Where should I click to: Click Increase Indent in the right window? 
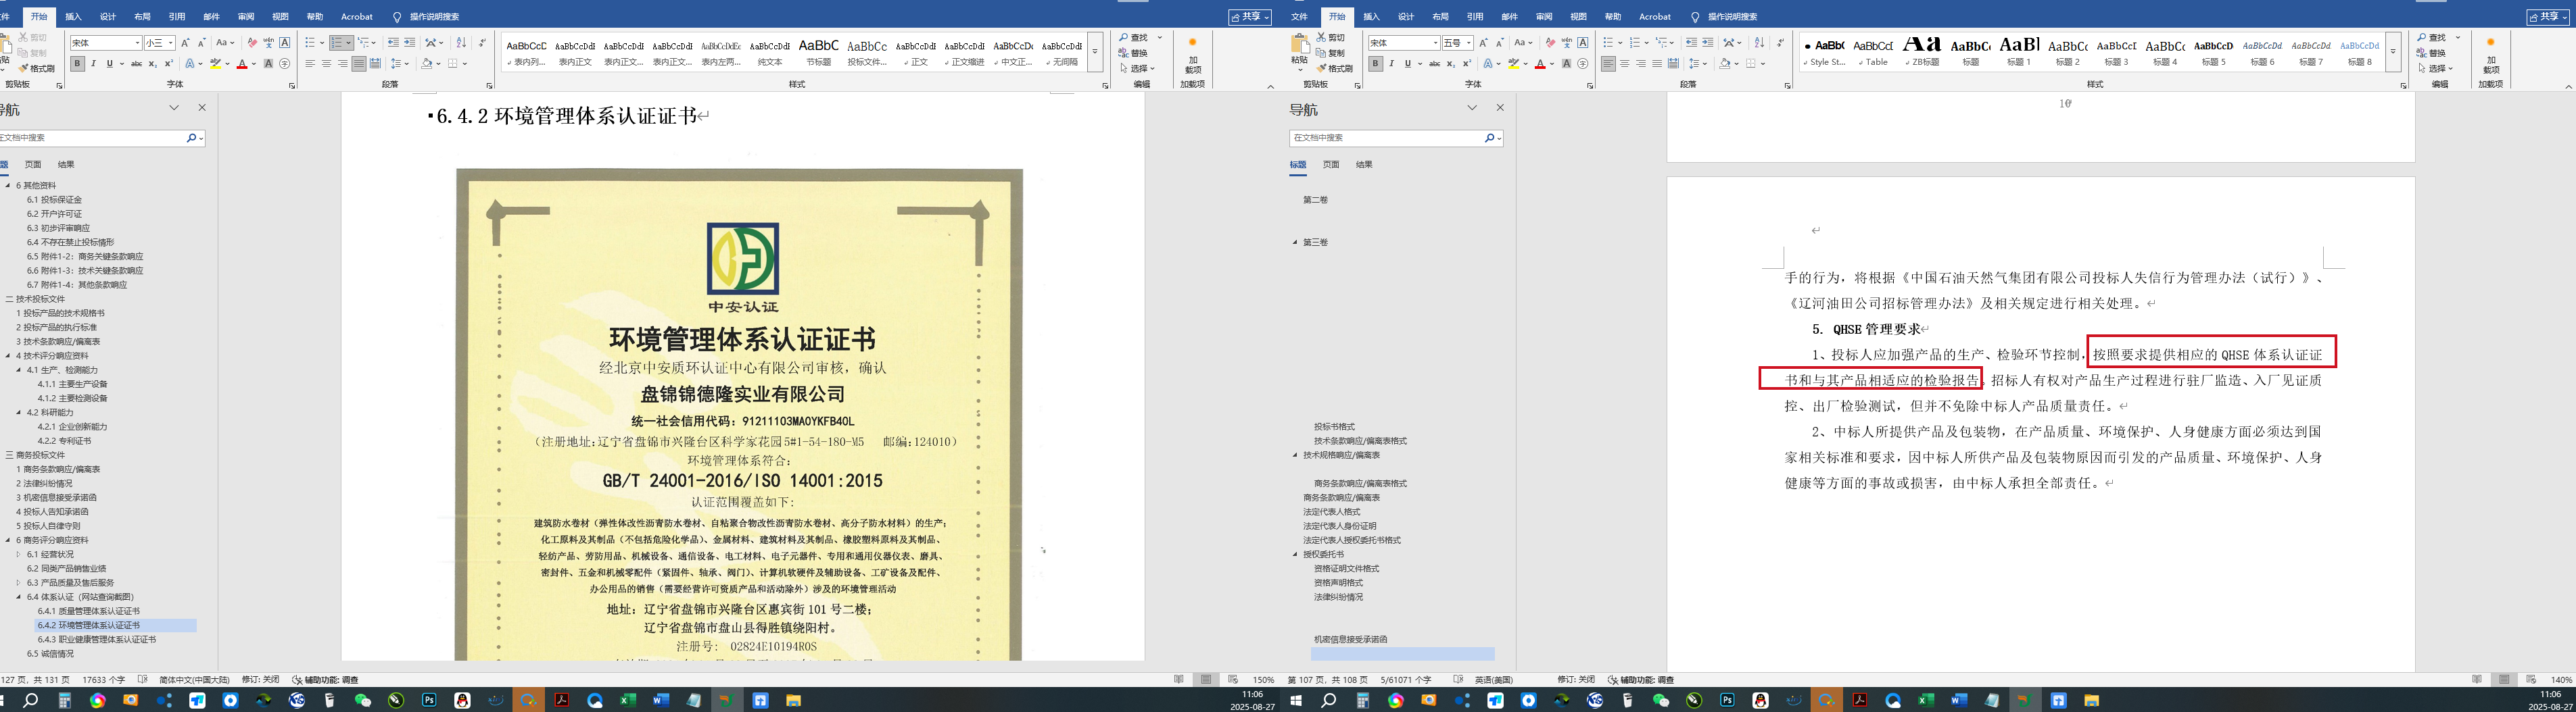tap(1707, 43)
